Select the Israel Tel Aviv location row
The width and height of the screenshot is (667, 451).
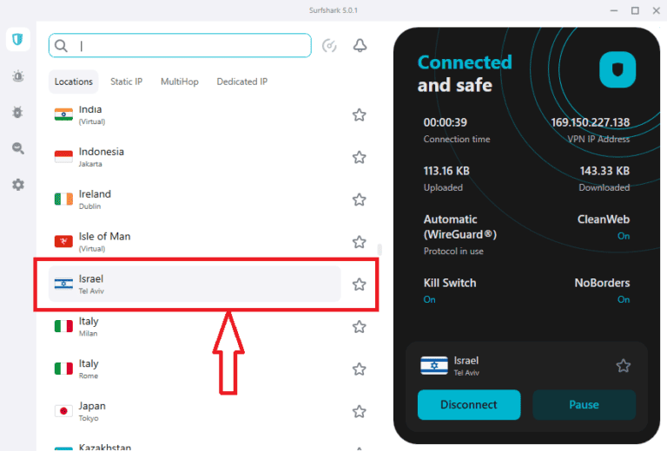point(195,284)
